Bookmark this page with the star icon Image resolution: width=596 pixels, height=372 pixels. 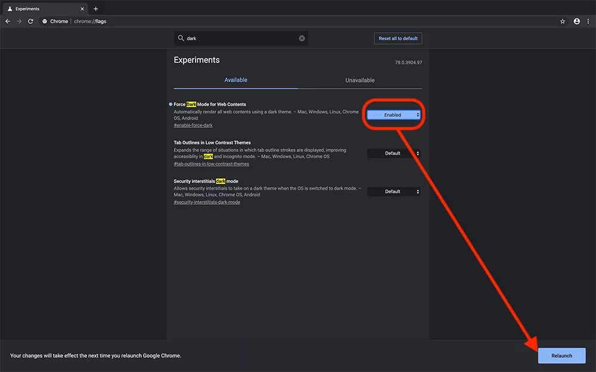pyautogui.click(x=563, y=21)
